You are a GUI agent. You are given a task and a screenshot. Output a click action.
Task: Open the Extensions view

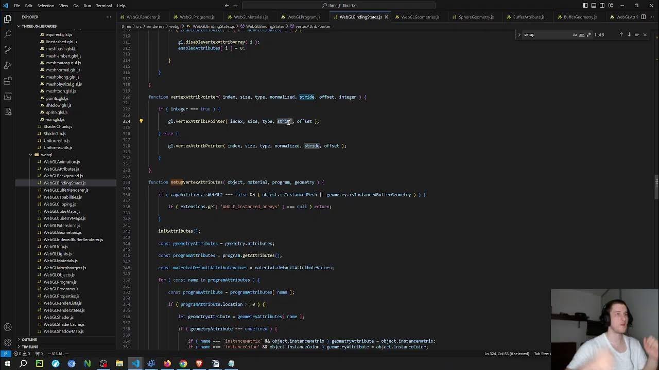[8, 81]
